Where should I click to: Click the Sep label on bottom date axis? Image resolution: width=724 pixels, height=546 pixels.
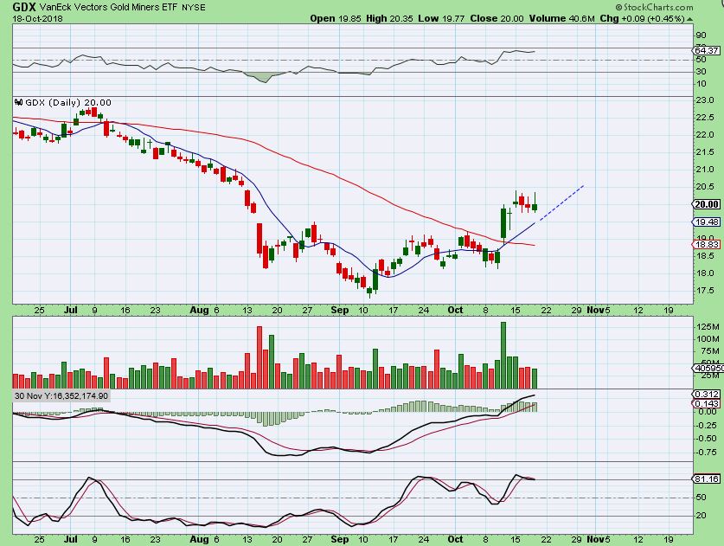pyautogui.click(x=340, y=538)
